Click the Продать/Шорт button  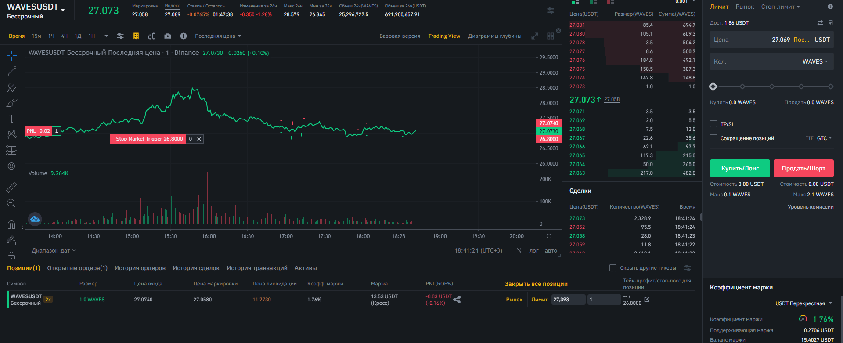coord(803,168)
